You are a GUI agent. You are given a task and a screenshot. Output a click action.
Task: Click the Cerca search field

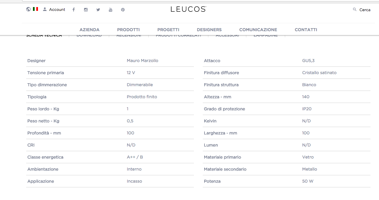coord(365,10)
